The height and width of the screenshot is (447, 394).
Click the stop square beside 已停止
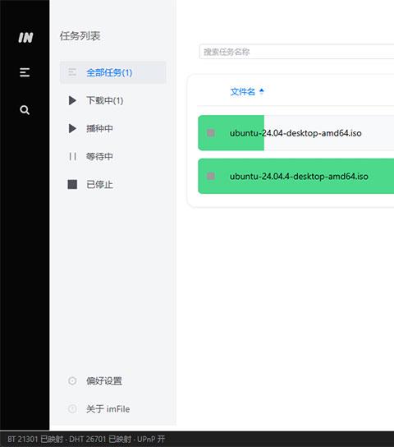[72, 184]
